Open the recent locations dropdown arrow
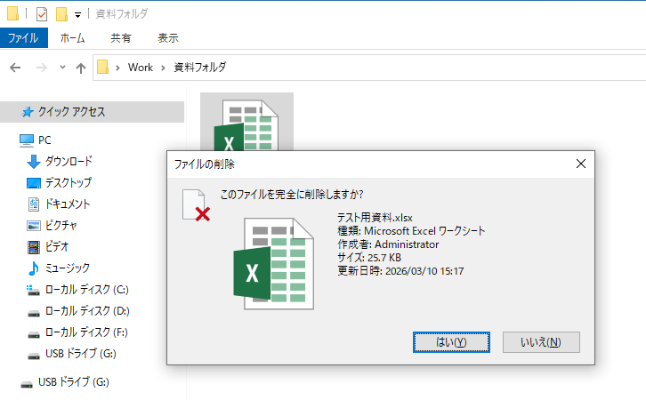The width and height of the screenshot is (646, 400). pos(62,67)
